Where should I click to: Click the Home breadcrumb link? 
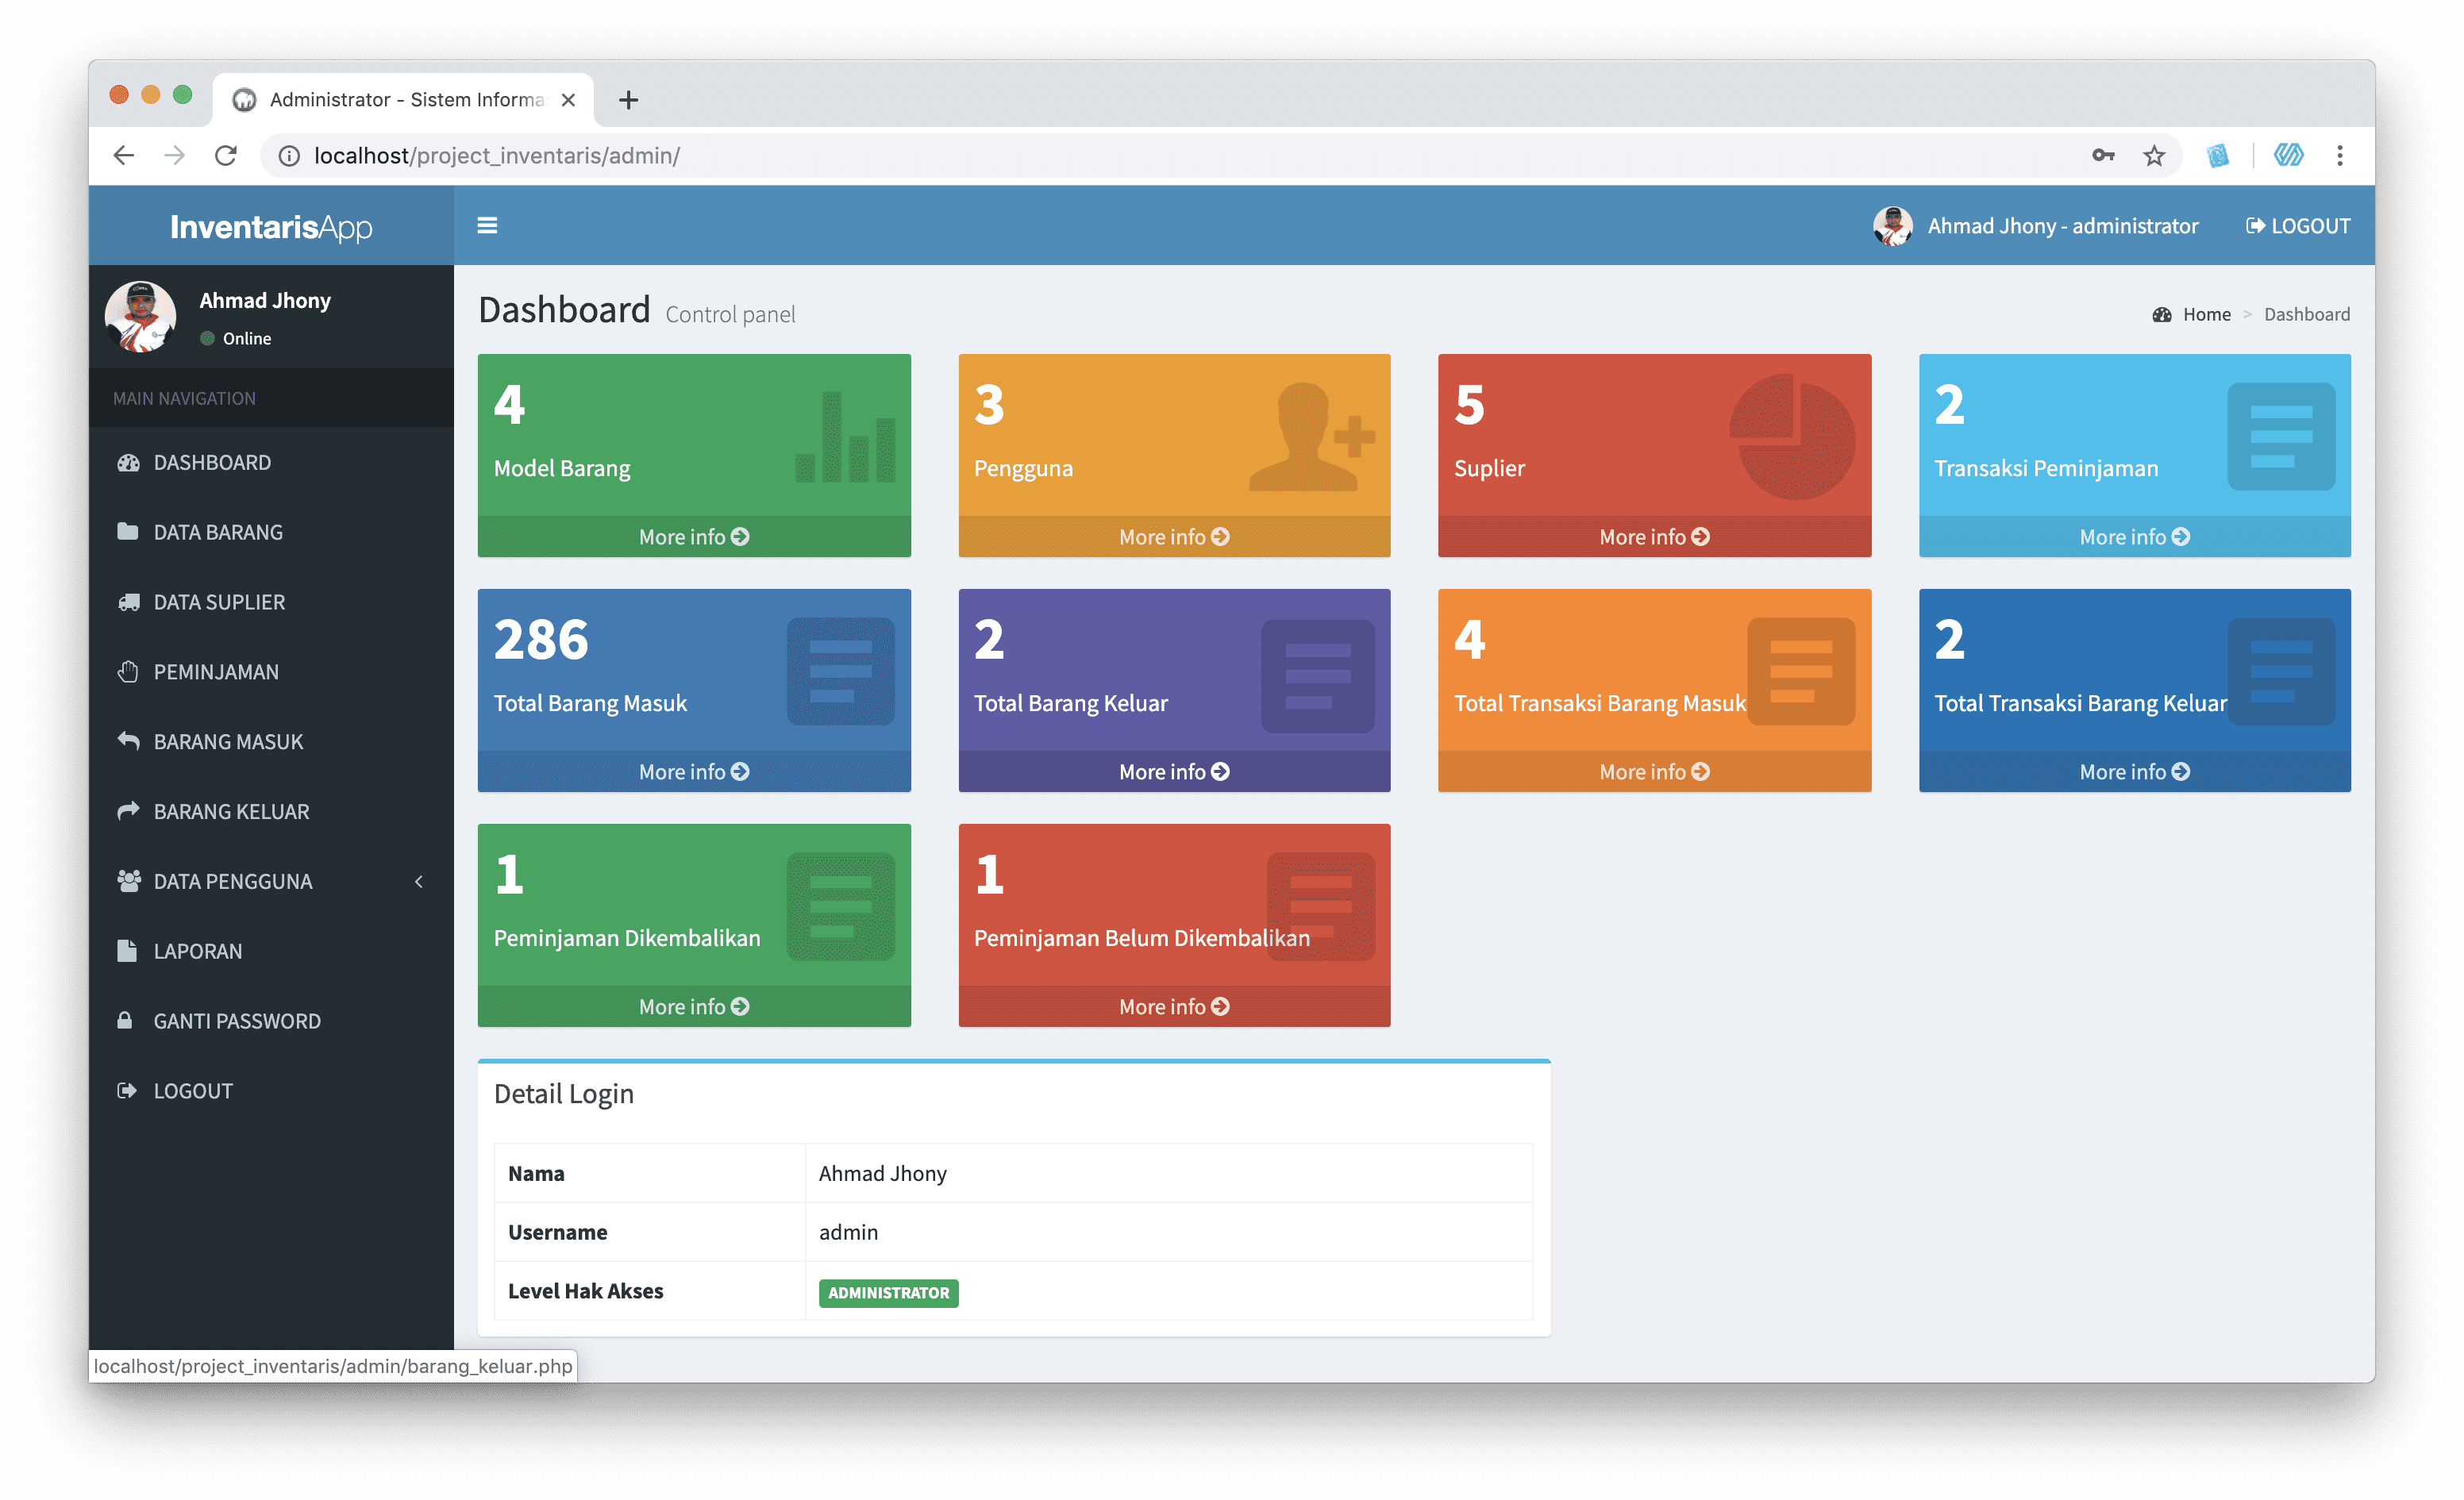tap(2206, 314)
